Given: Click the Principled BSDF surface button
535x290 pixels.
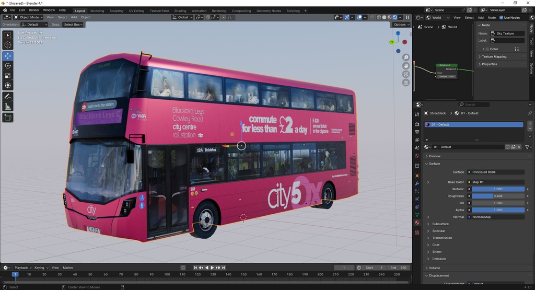Looking at the screenshot, I should click(496, 172).
